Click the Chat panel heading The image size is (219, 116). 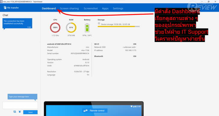[5, 15]
